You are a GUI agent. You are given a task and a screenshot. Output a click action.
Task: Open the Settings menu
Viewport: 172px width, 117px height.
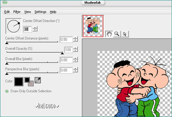(x=40, y=12)
